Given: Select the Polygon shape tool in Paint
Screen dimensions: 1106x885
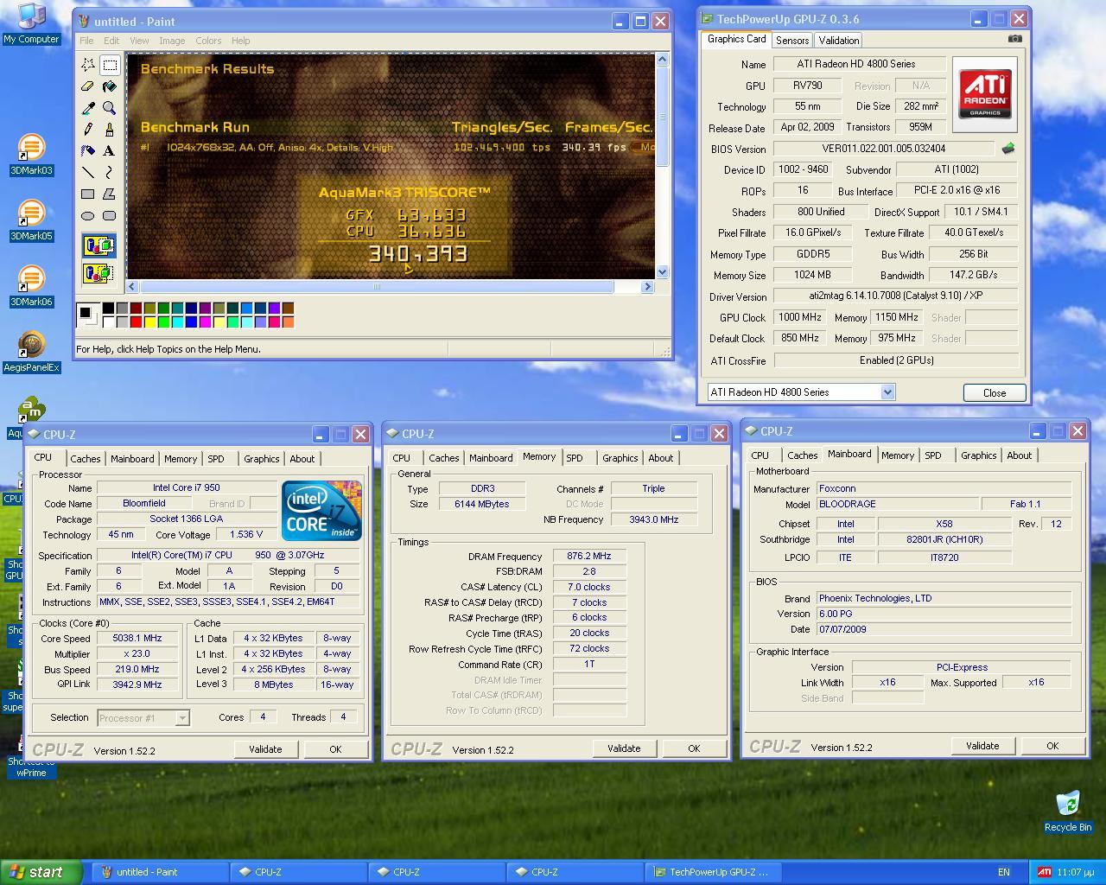Looking at the screenshot, I should [110, 194].
